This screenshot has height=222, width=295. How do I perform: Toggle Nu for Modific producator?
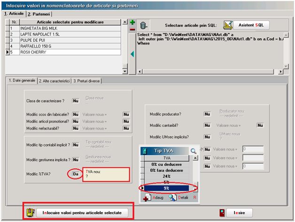pyautogui.click(x=207, y=114)
